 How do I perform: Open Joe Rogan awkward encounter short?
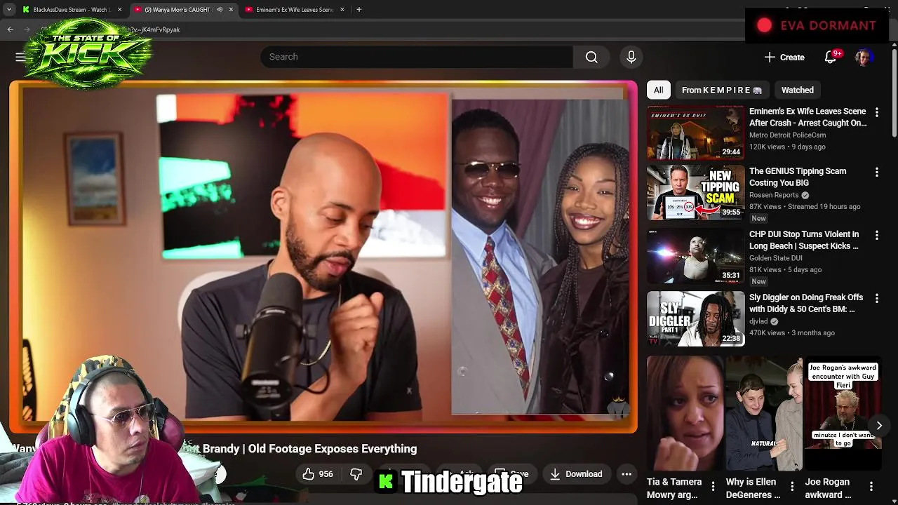tap(842, 412)
